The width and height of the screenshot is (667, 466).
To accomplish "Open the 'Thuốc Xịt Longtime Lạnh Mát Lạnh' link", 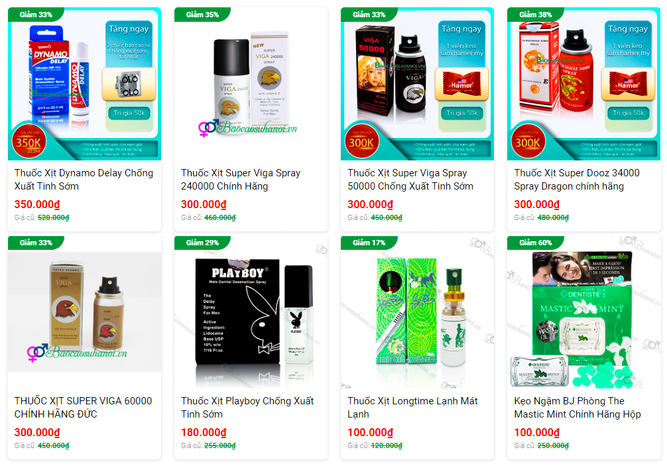I will [x=412, y=407].
